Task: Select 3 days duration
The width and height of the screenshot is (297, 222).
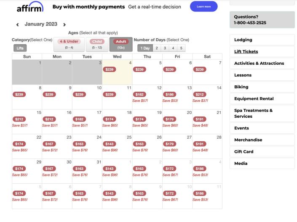Action: 164,48
